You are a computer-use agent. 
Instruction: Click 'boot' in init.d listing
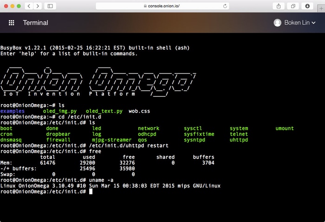click(6, 128)
